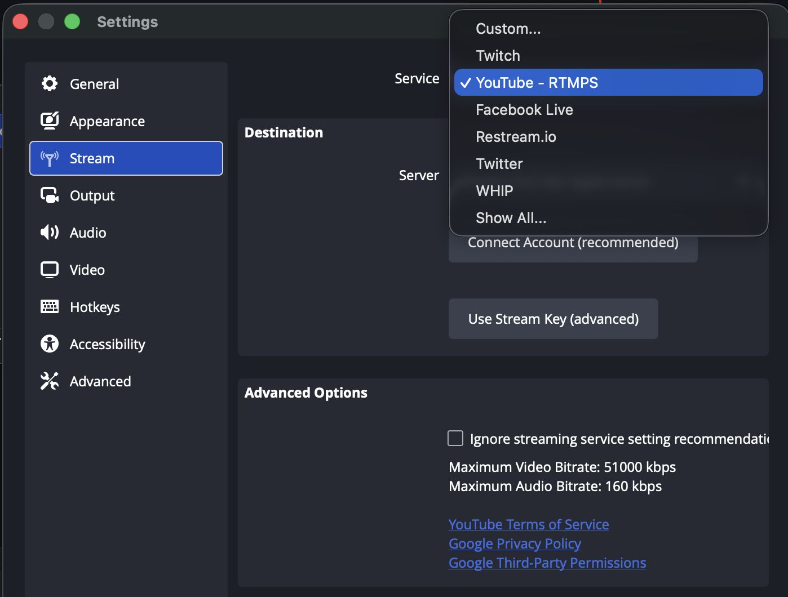Choose Facebook Live service
788x597 pixels.
tap(608, 110)
